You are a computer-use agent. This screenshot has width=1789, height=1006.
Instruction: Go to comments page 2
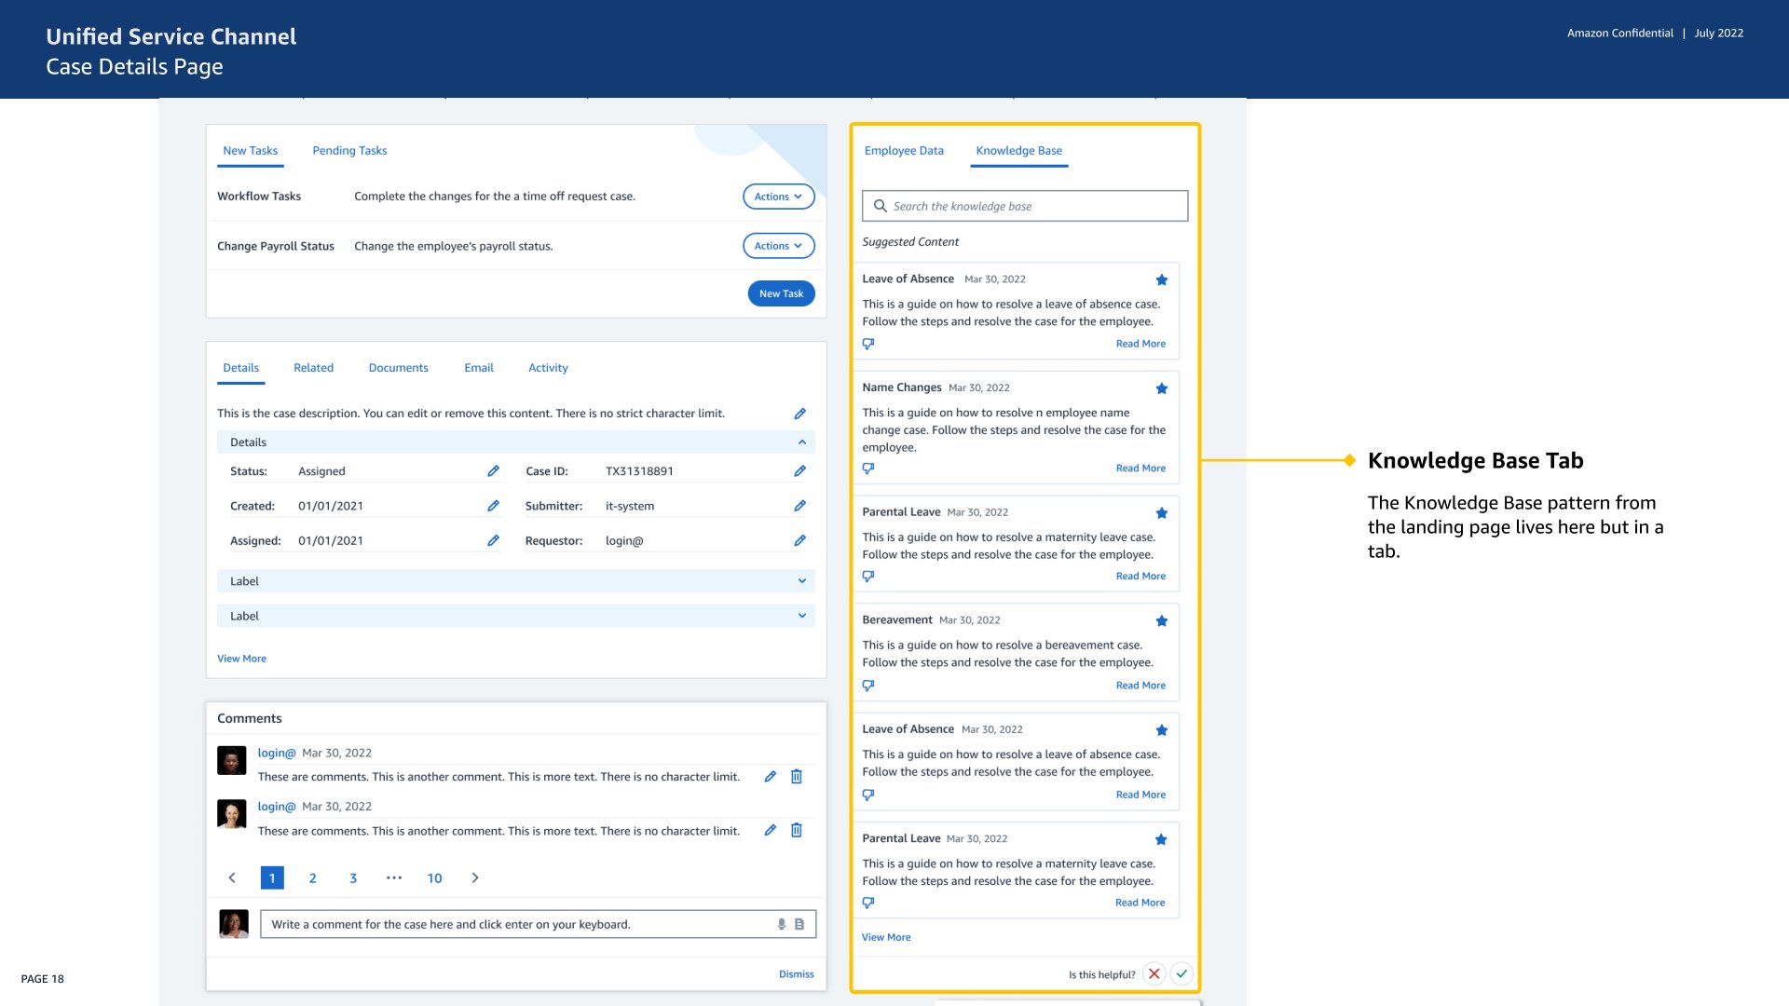(x=312, y=878)
